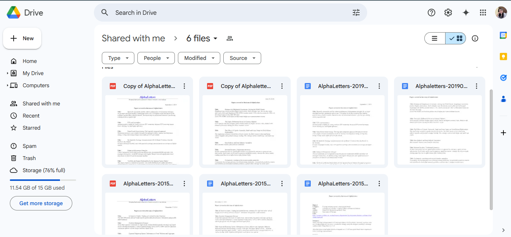This screenshot has height=237, width=511.
Task: Expand the My Drive tree arrow
Action: click(8, 73)
